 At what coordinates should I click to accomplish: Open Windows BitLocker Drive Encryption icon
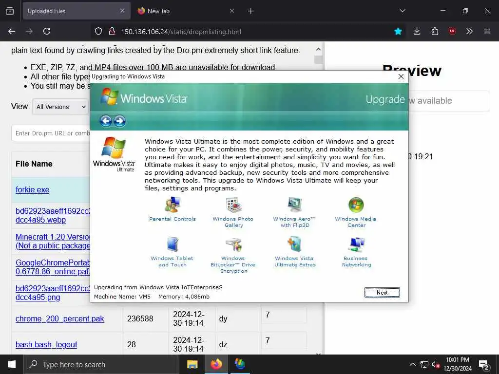(x=233, y=244)
